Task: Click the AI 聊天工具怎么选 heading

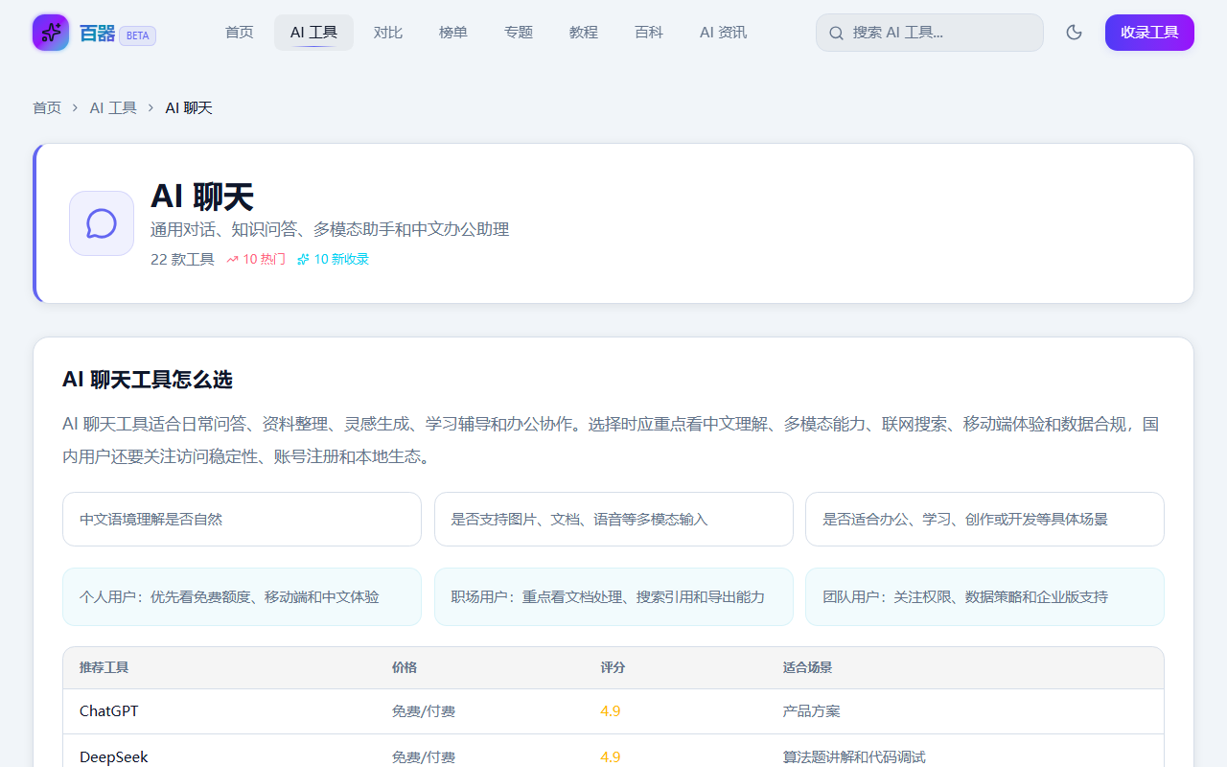Action: 148,380
